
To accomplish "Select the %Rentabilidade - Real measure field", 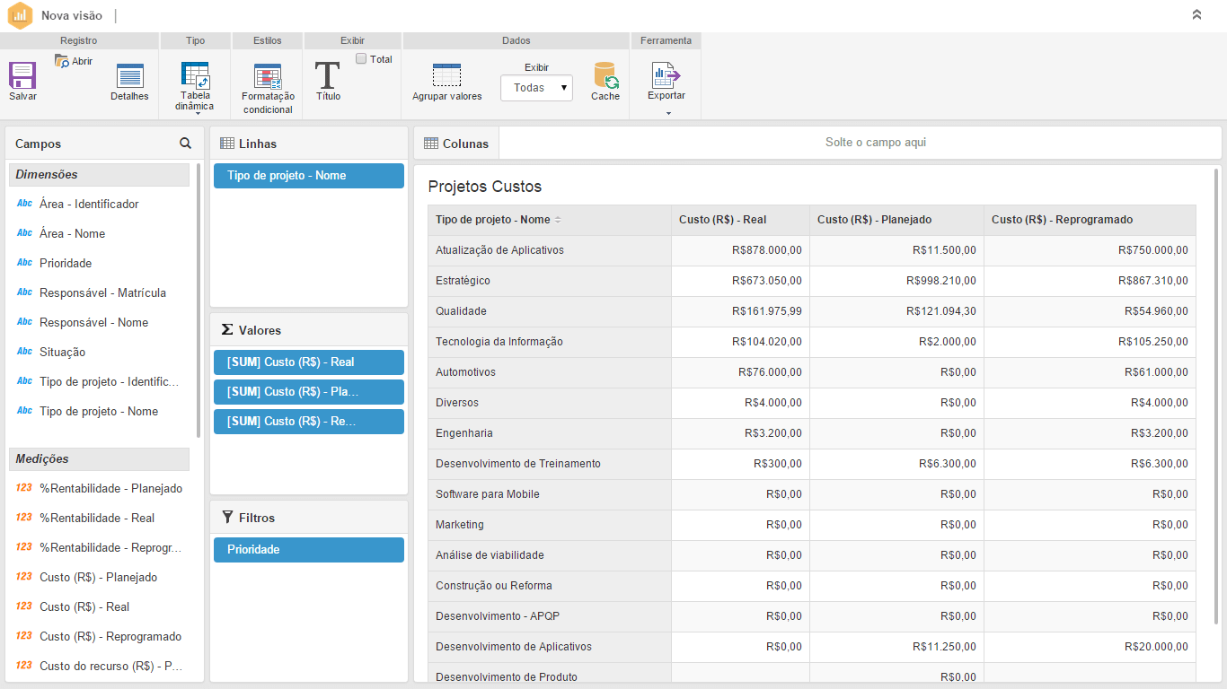I will [96, 518].
